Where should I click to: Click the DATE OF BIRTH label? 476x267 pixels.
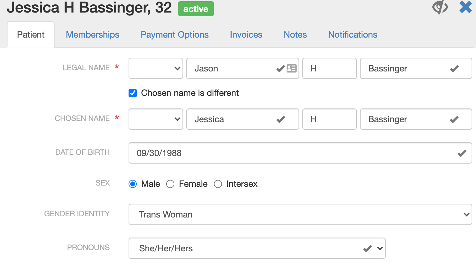pyautogui.click(x=82, y=152)
